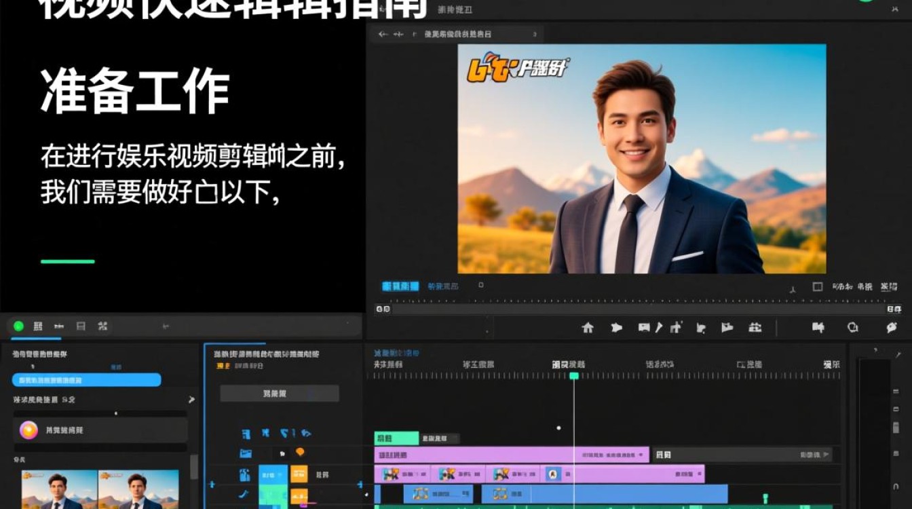912x509 pixels.
Task: Select the grid icon beside the green circle
Action: coord(38,326)
